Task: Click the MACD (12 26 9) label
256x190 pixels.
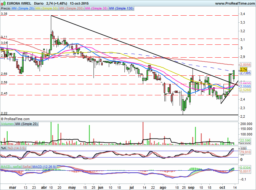Action: [x=44, y=167]
